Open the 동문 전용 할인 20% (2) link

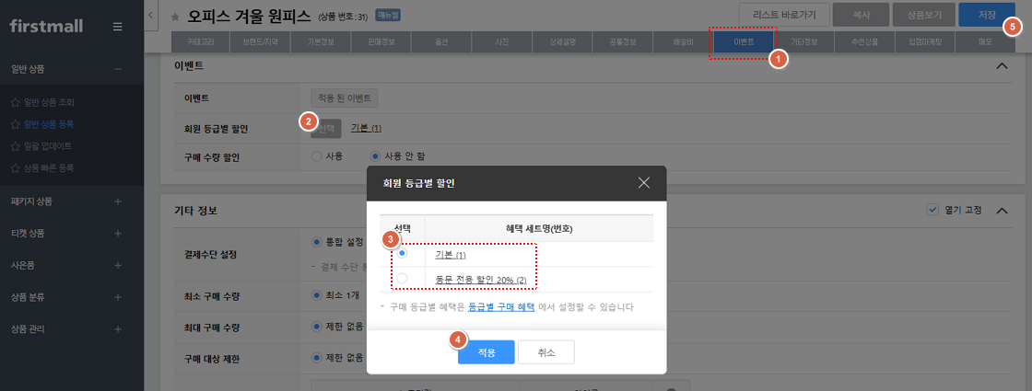point(481,280)
